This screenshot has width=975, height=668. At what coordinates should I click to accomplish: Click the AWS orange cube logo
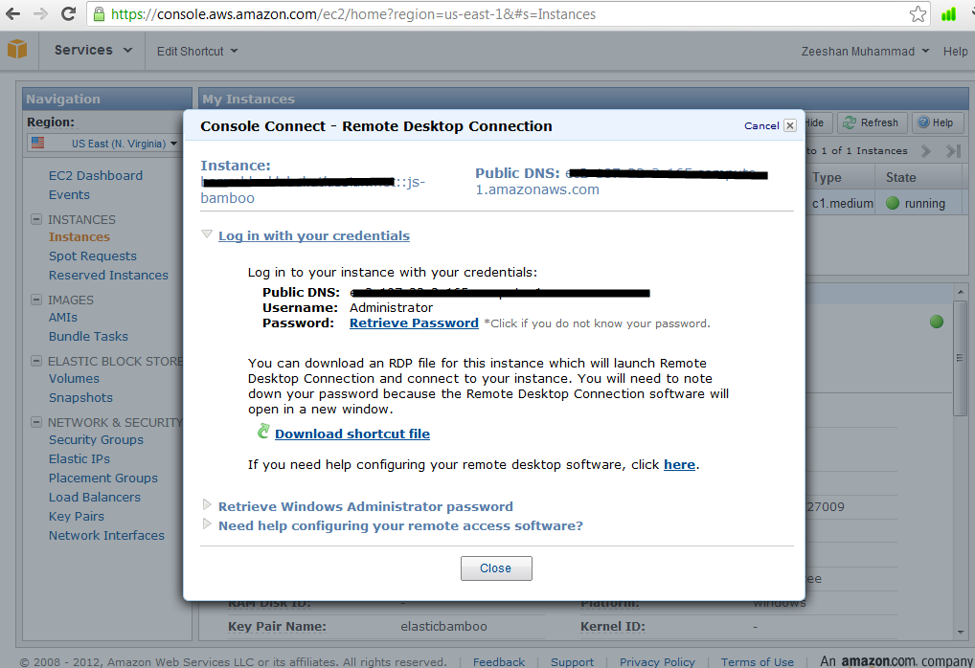[x=17, y=50]
